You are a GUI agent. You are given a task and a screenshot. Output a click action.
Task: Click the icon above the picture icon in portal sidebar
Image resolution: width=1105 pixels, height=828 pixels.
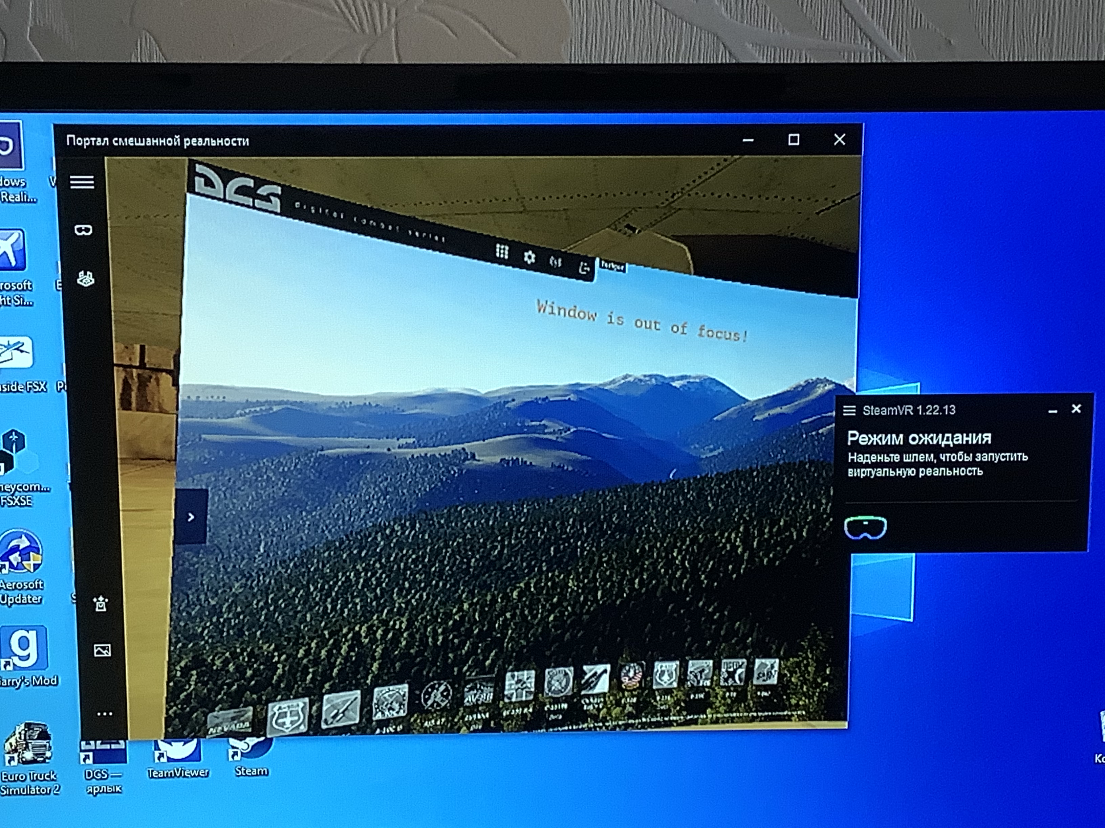tap(101, 603)
